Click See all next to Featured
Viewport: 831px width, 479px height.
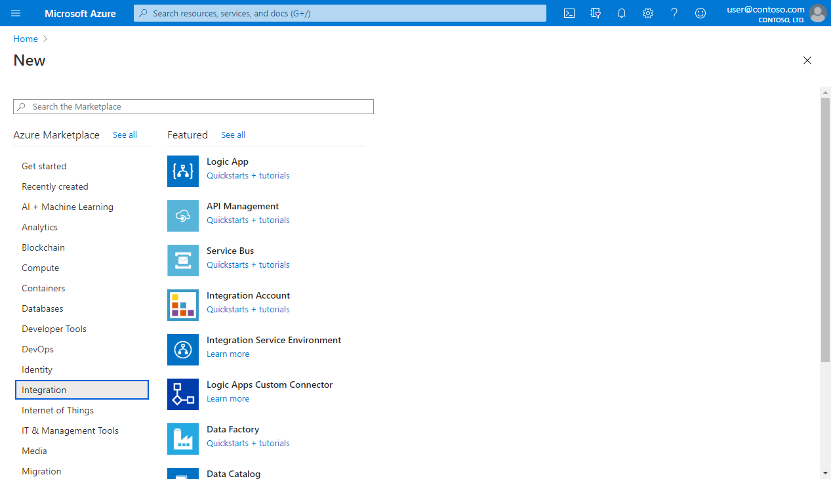233,135
